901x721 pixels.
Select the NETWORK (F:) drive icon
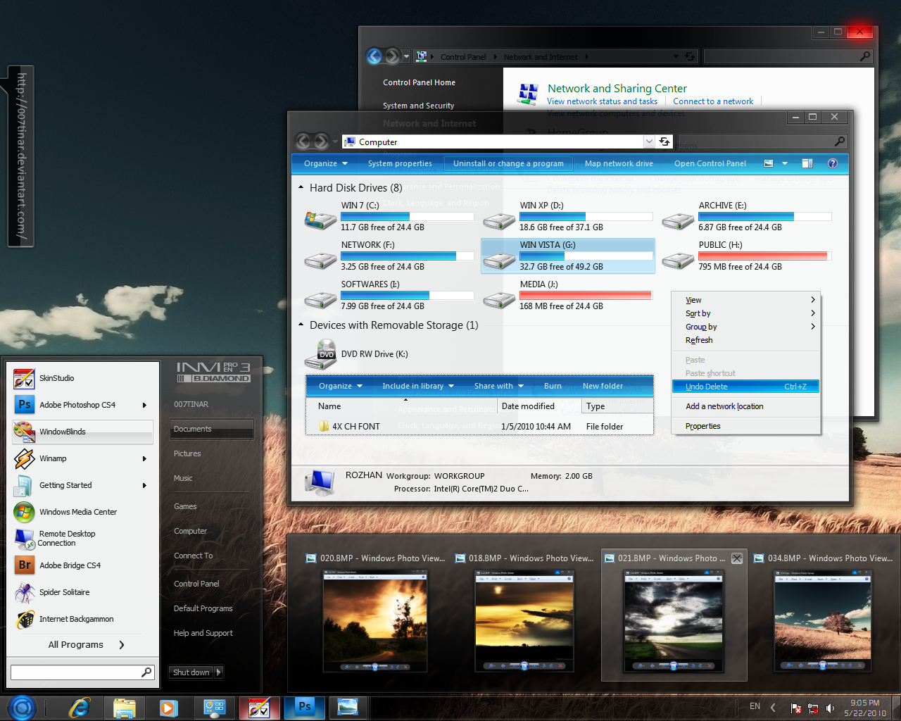click(x=320, y=261)
